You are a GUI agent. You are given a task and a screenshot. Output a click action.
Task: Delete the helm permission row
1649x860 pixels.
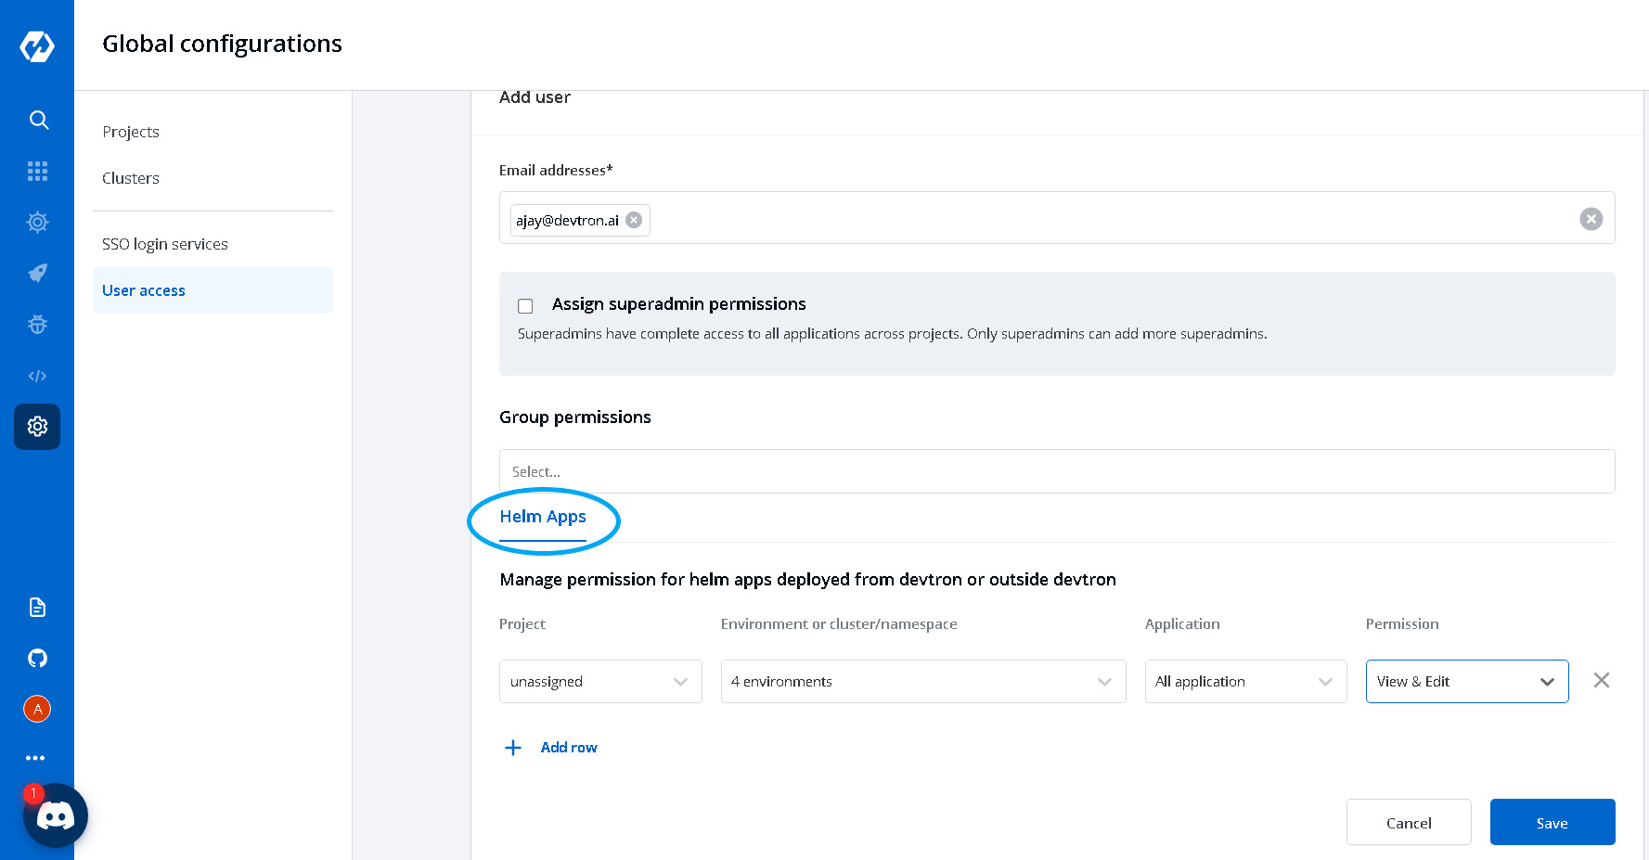click(1601, 680)
